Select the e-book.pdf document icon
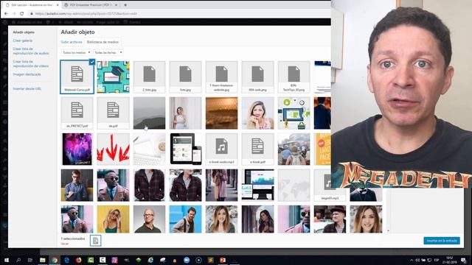 (x=257, y=149)
